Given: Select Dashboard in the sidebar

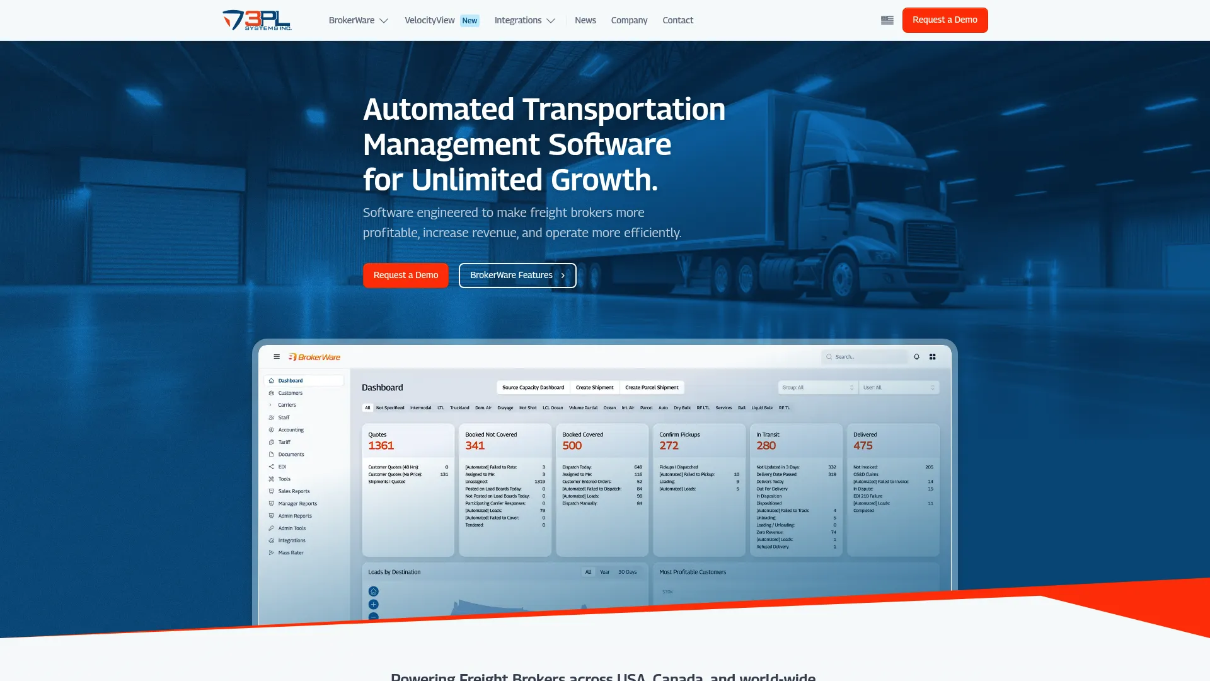Looking at the screenshot, I should point(304,381).
